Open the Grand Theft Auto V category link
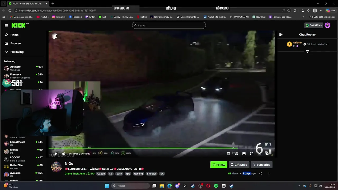338x190 pixels. 79,174
